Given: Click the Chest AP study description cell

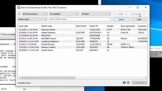Looking at the screenshot, I should 124,33.
